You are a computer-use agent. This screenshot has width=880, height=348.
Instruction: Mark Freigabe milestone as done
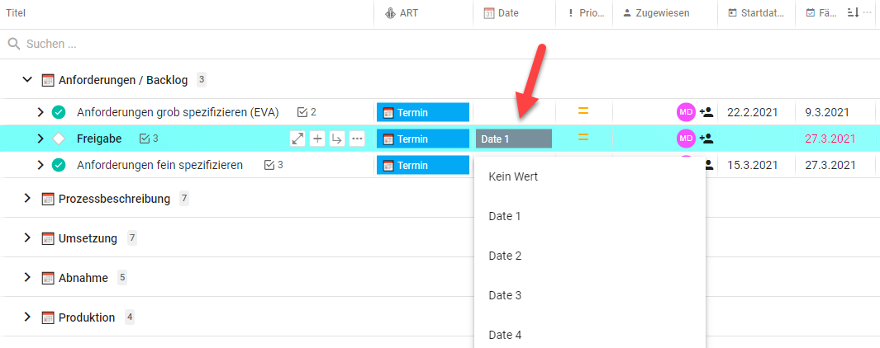tap(59, 139)
